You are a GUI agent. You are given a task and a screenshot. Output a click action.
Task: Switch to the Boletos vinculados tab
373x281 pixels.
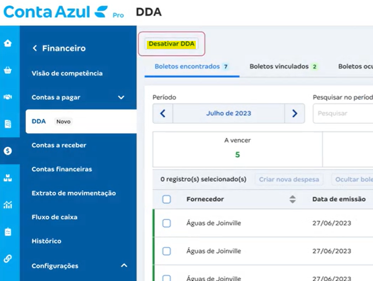(283, 66)
